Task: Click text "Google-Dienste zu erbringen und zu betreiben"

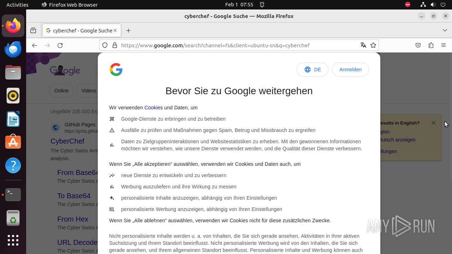Action: (x=173, y=119)
